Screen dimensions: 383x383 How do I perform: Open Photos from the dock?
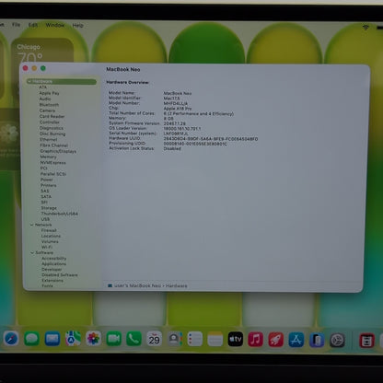coord(93,339)
